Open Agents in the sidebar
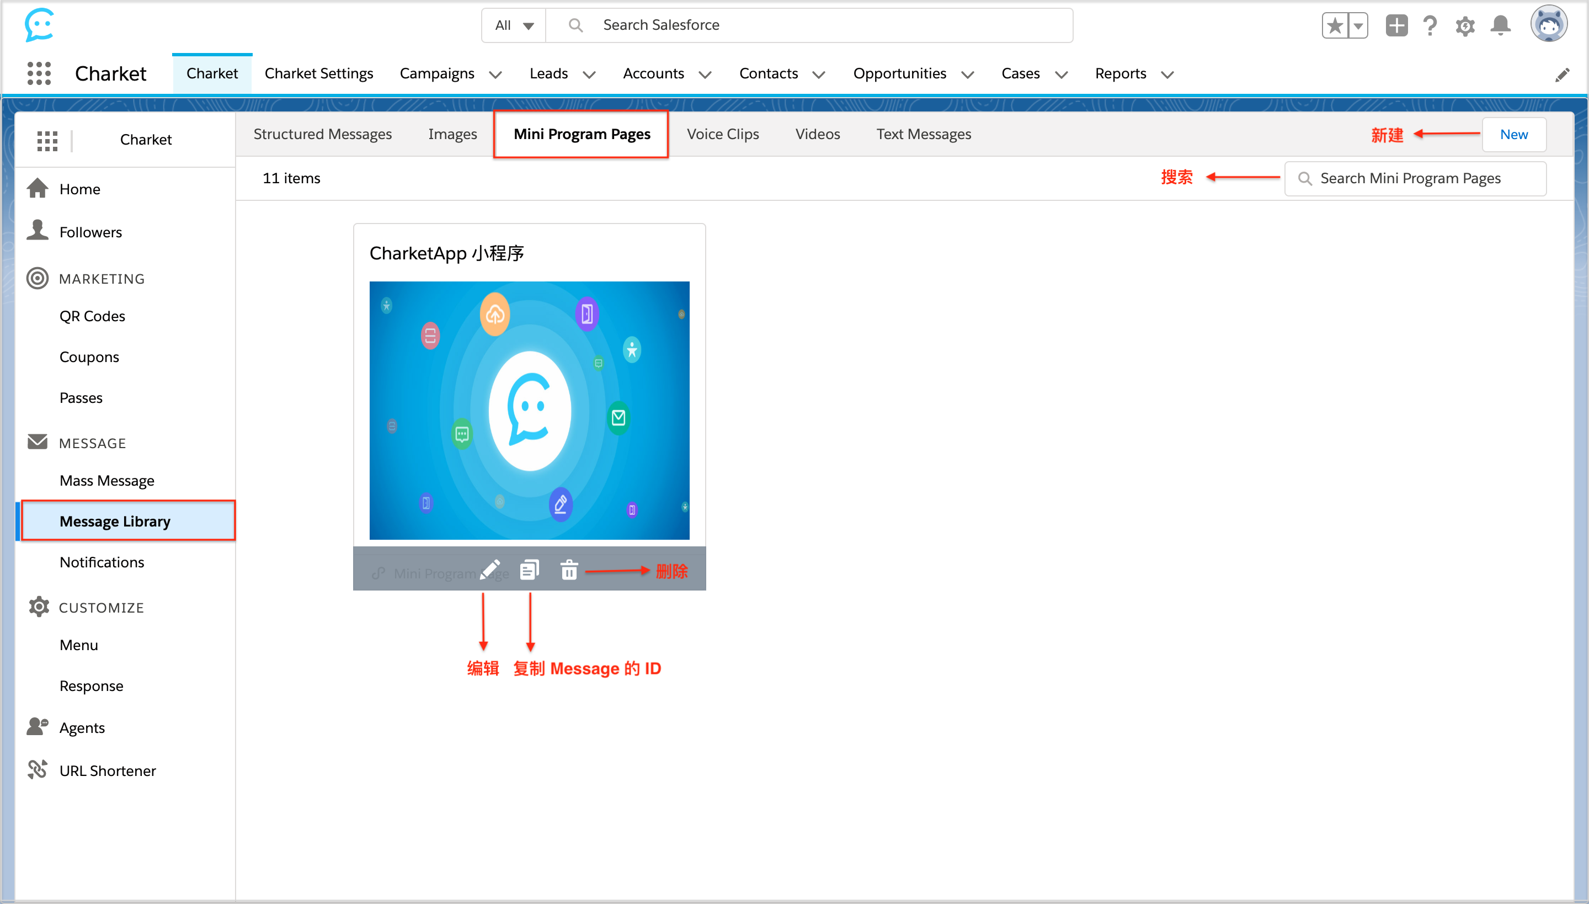 (x=82, y=727)
